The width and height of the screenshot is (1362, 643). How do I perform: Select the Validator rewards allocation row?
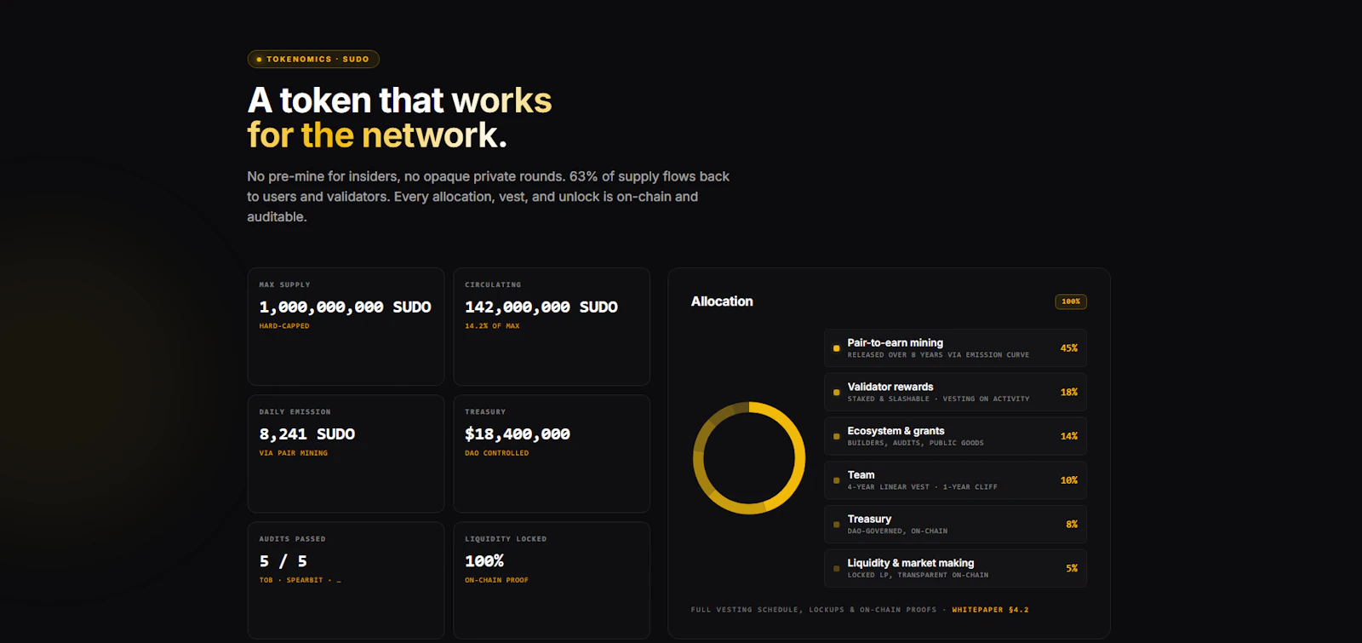(955, 393)
